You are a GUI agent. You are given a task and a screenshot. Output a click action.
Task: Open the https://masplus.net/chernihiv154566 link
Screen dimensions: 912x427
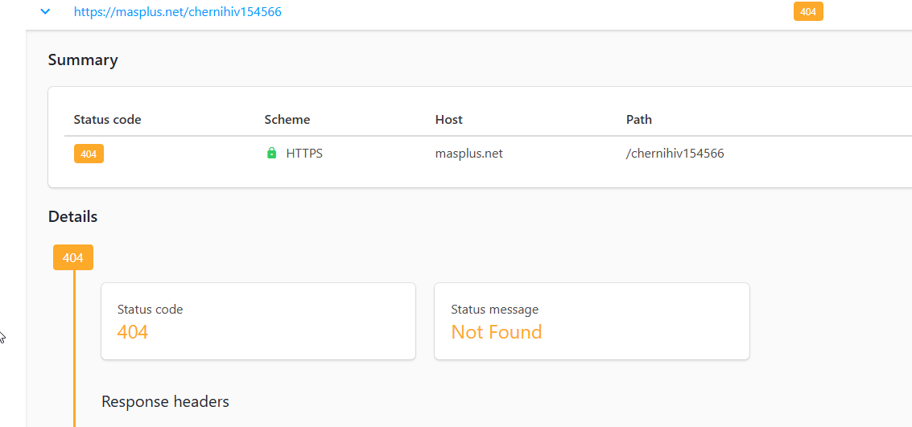[177, 12]
